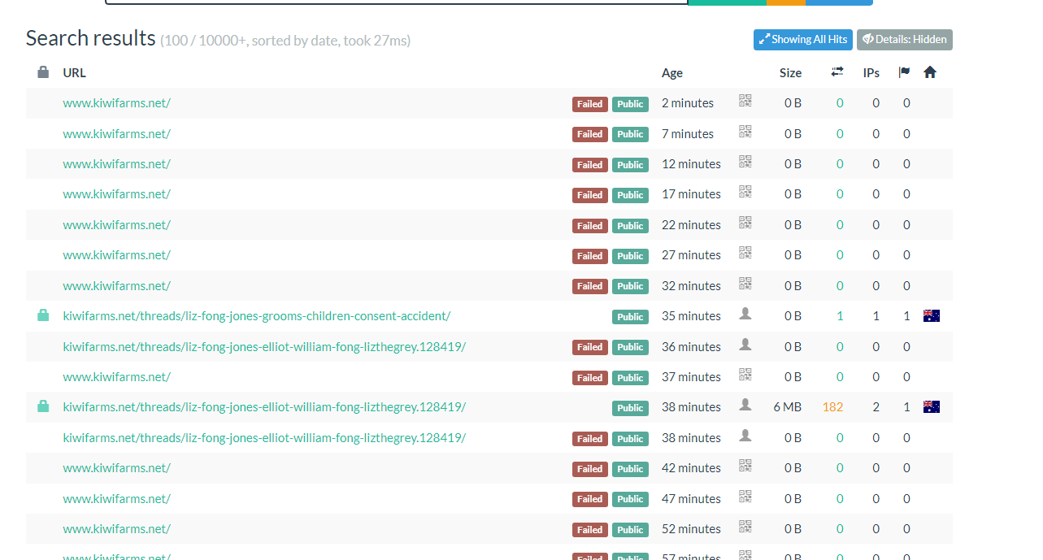Click the Size column header

tap(790, 72)
